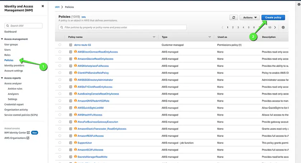Open the AWSQuickSightListIAM policy link
This screenshot has height=163, width=301.
point(90,108)
